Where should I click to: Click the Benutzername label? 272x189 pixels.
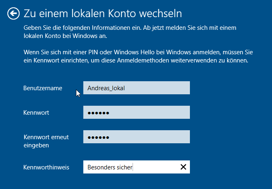[42, 88]
